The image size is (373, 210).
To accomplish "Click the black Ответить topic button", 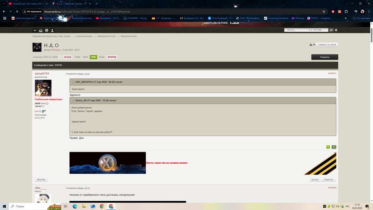I will pos(325,57).
